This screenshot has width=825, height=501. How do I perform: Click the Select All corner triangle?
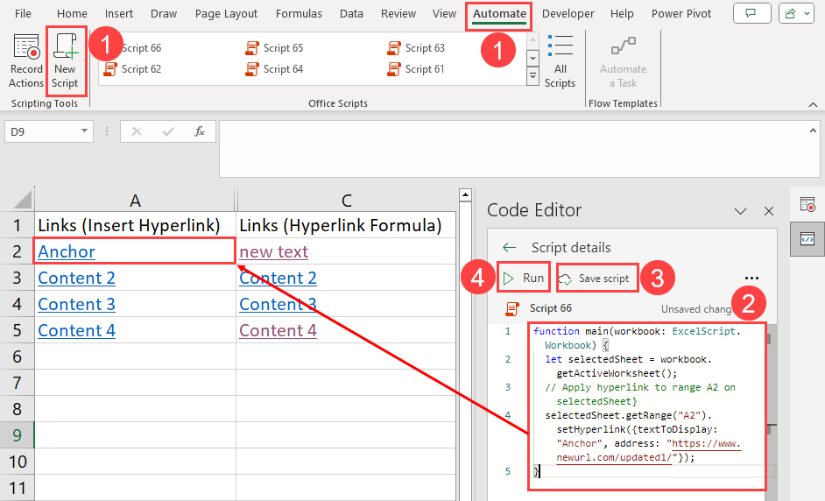tap(22, 200)
